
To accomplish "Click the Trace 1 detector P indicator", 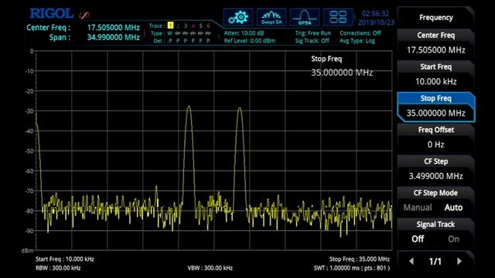I will [170, 41].
